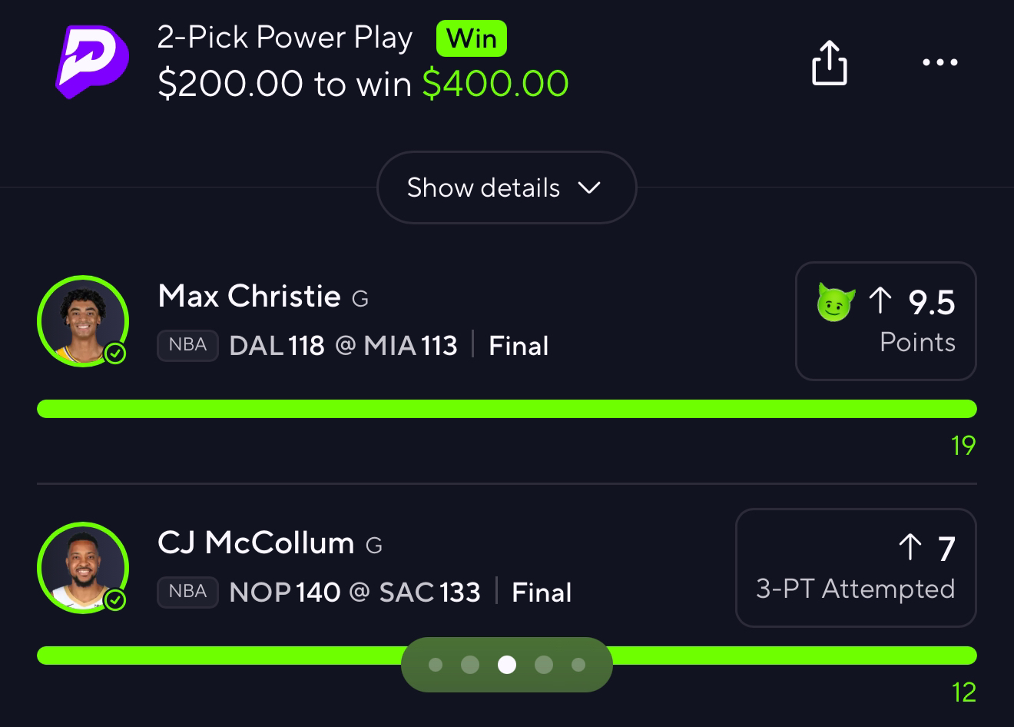The height and width of the screenshot is (727, 1014).
Task: Expand the Show details dropdown
Action: point(506,188)
